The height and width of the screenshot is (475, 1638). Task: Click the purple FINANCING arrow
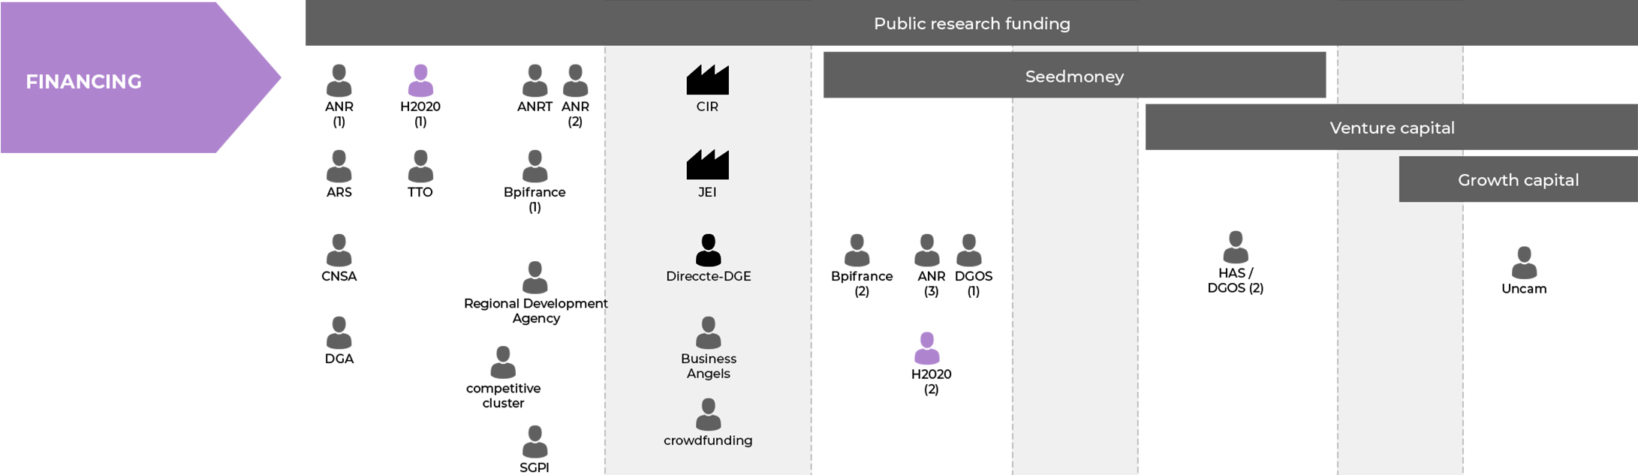pyautogui.click(x=120, y=79)
